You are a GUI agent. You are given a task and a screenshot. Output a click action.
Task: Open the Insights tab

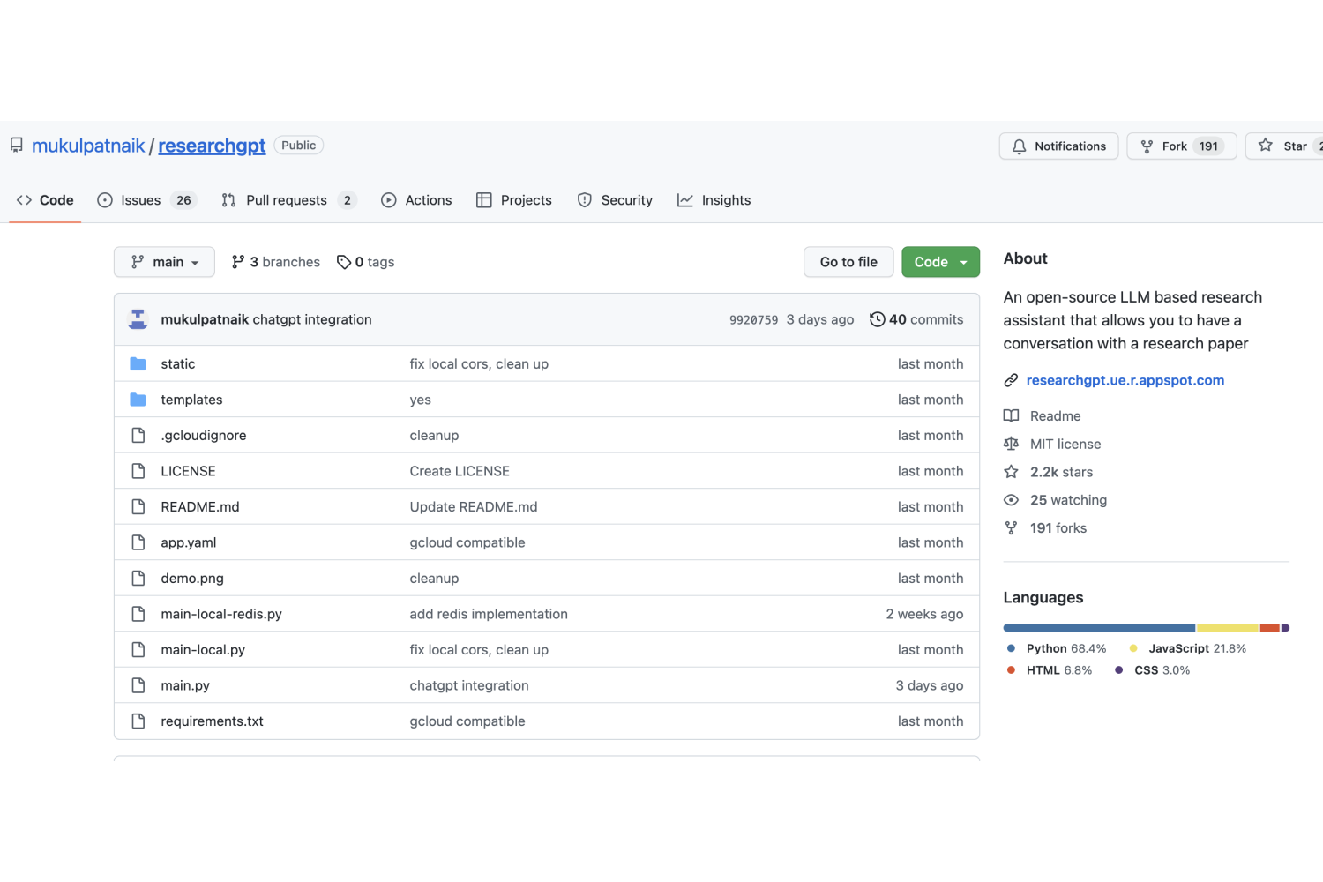[714, 200]
